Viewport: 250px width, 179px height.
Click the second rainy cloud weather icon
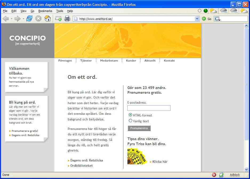(x=234, y=11)
